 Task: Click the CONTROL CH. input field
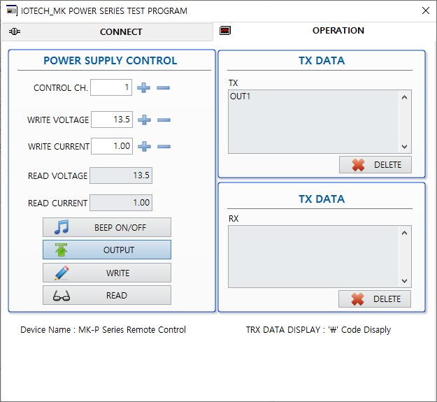[111, 87]
